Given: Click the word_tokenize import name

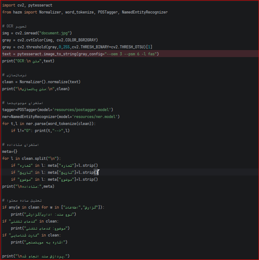Looking at the screenshot, I should click(x=79, y=12).
